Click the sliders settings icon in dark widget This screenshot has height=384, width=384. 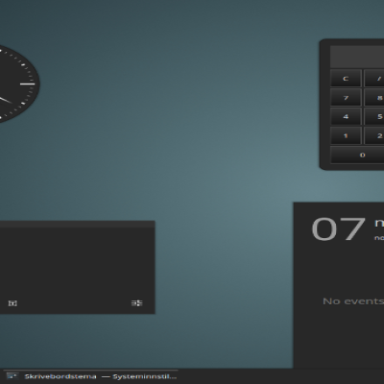[x=137, y=302]
